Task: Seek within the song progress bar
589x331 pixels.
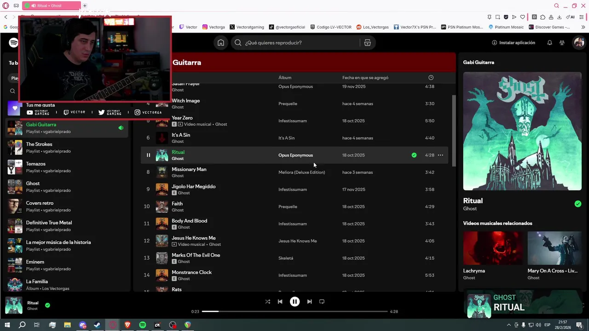Action: tap(294, 311)
